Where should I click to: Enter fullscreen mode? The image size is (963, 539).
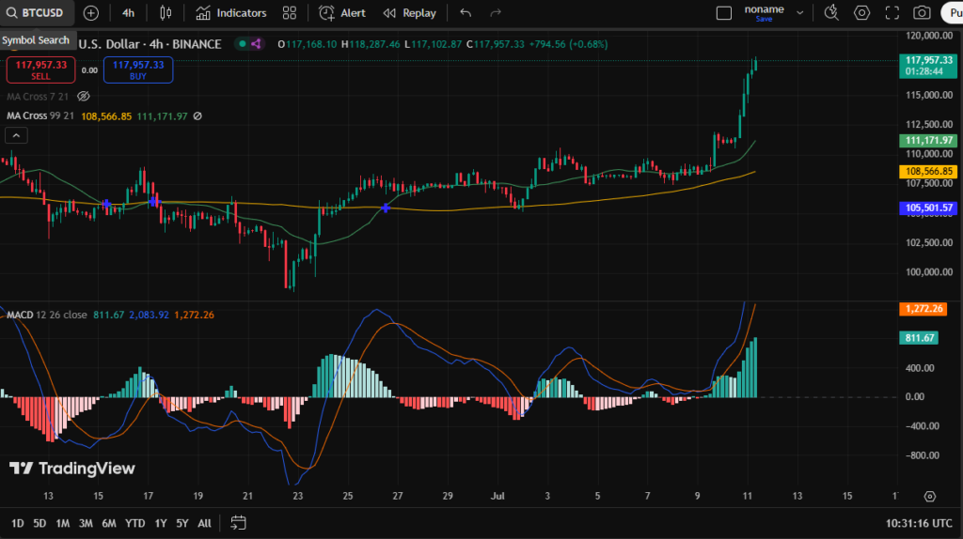click(x=892, y=13)
